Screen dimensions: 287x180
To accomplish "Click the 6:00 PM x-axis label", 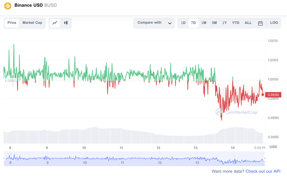I will click(259, 148).
